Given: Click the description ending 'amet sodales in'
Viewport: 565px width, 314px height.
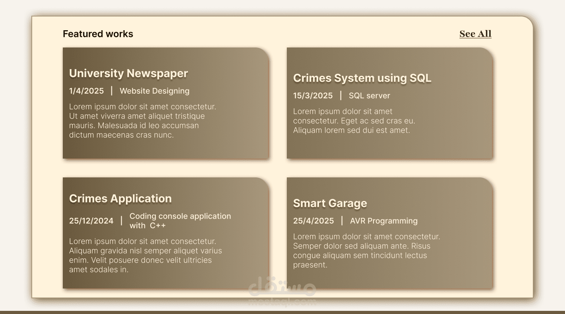Looking at the screenshot, I should (x=146, y=256).
